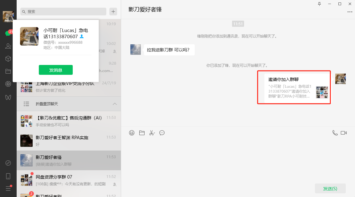Screen dimensions: 355x197
Task: Click the 11:51 timestamp in chat
Action: (238, 24)
